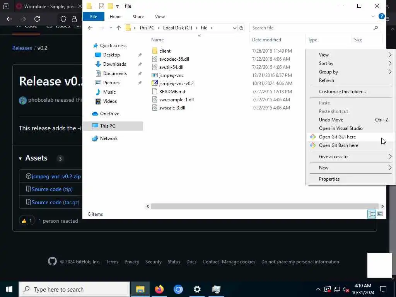The image size is (396, 297).
Task: Refresh the address bar location
Action: (241, 28)
